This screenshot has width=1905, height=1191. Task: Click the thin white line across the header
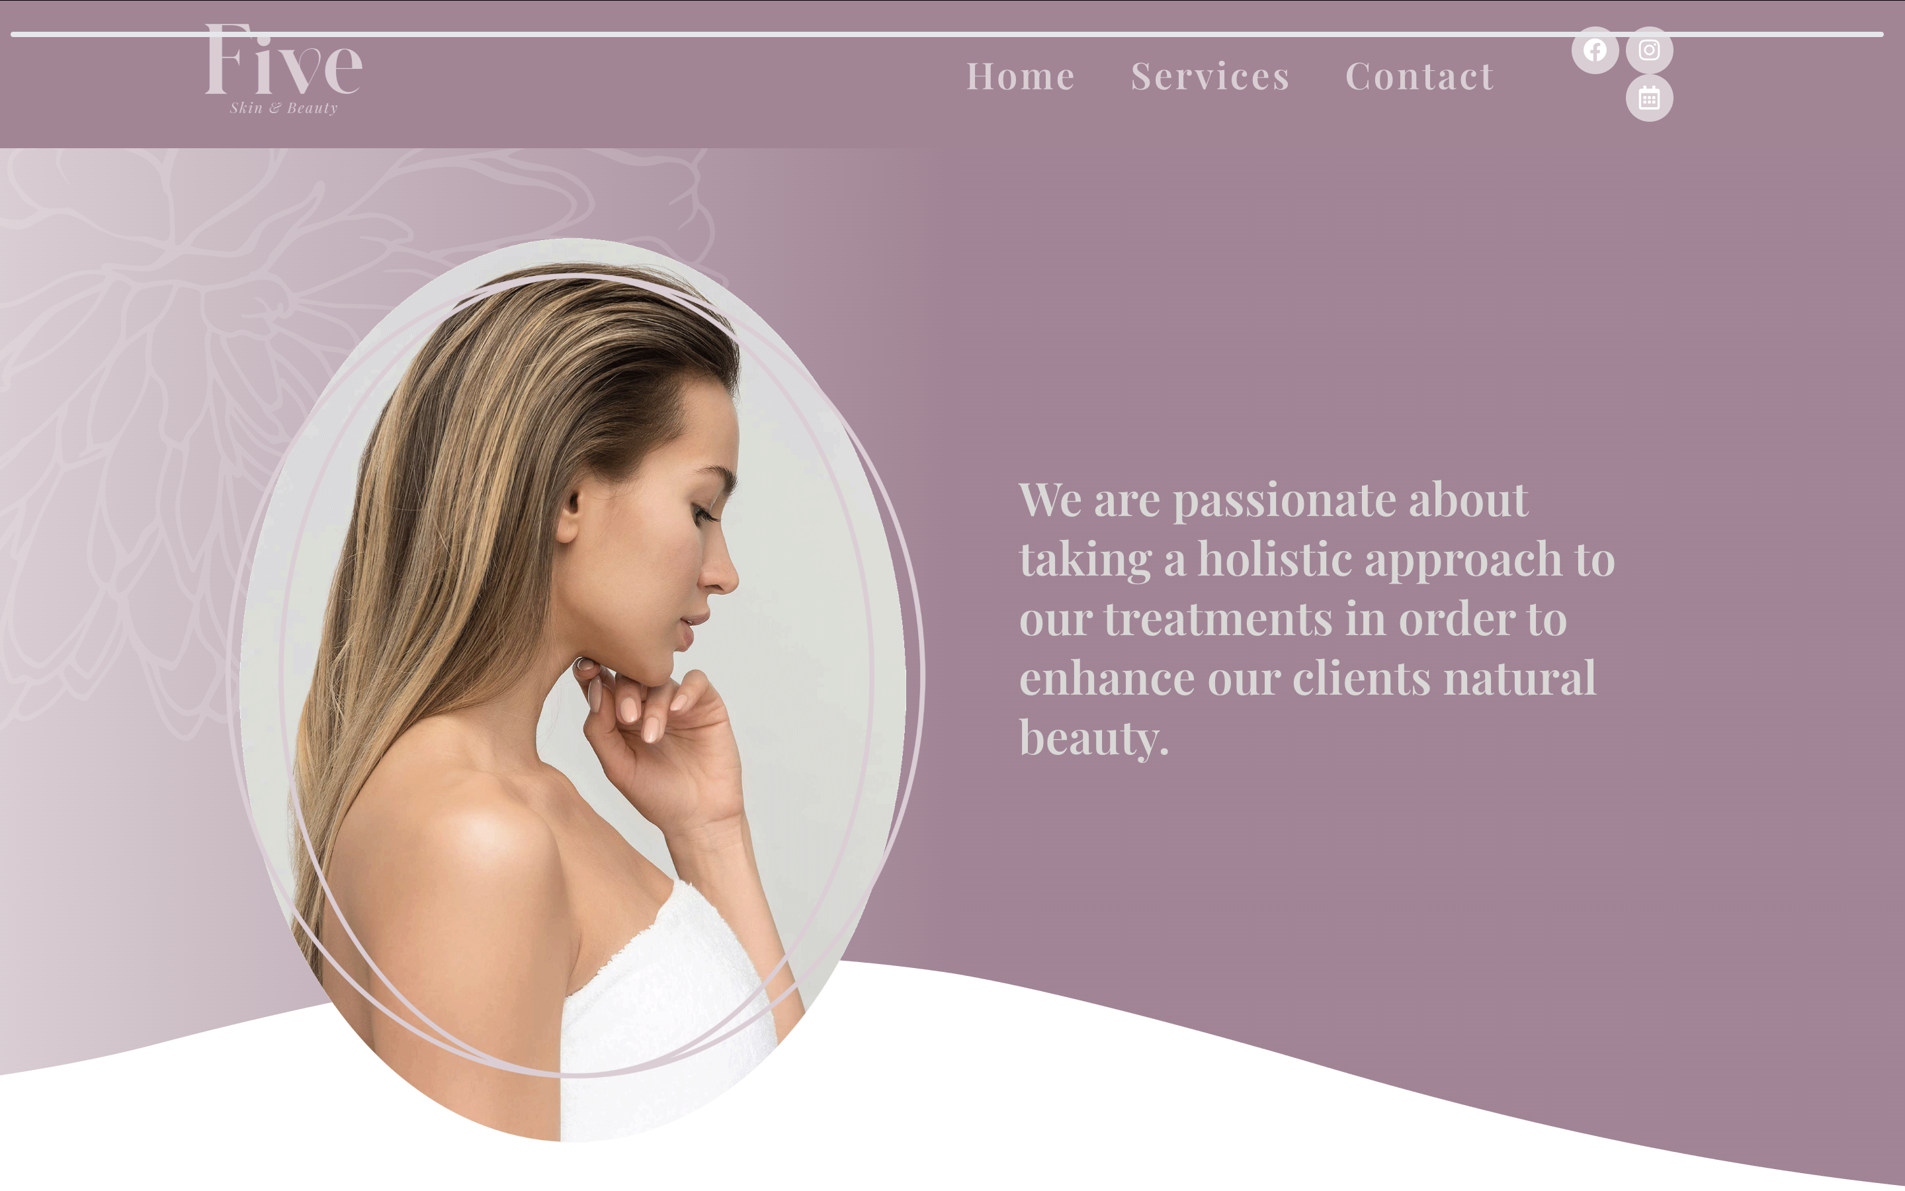pos(947,34)
